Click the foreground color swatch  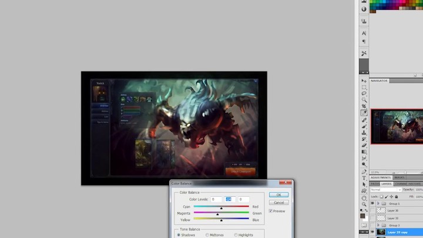click(x=362, y=216)
